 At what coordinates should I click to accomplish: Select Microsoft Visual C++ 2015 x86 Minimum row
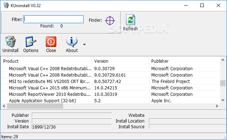[x=110, y=88]
